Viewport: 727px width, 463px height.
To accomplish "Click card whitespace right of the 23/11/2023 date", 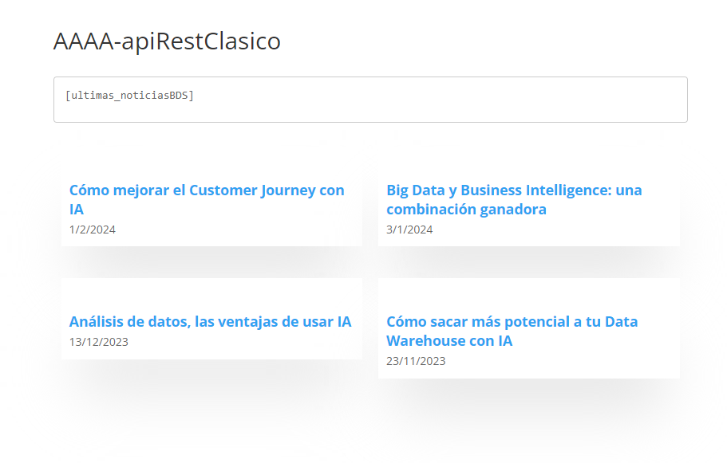I will point(563,362).
